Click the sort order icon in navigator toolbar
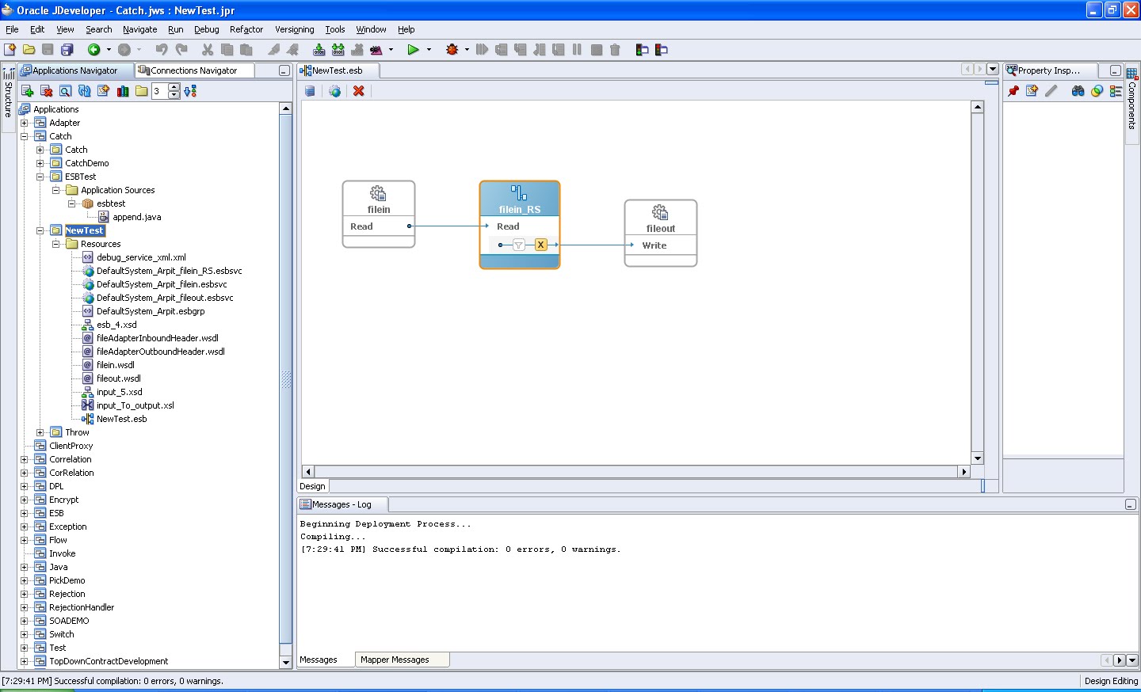The height and width of the screenshot is (692, 1141). point(190,91)
